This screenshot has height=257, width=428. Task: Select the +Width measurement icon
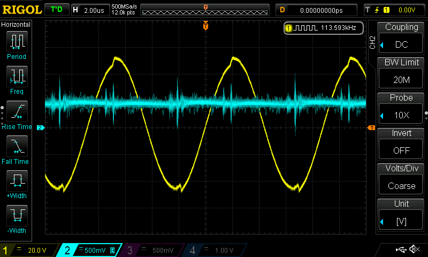tap(17, 180)
